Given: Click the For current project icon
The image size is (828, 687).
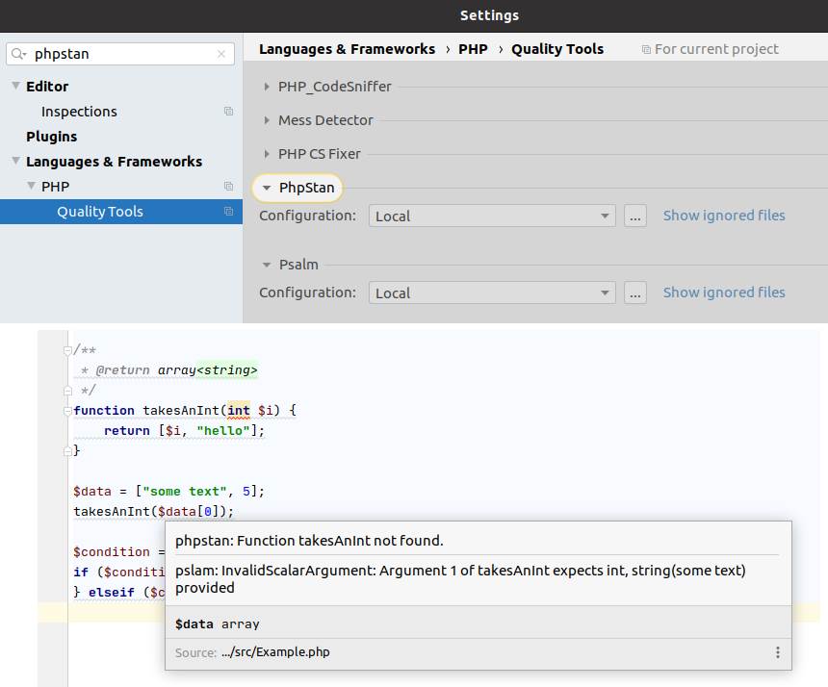Looking at the screenshot, I should pos(646,50).
